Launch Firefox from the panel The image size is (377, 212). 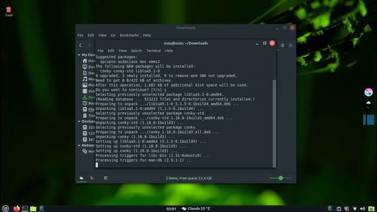tap(16, 208)
